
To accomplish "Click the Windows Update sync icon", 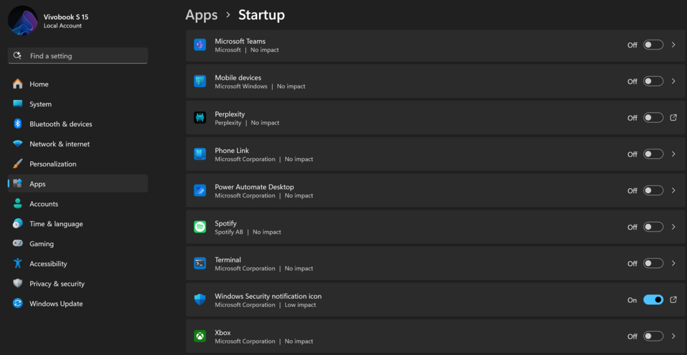I will point(18,304).
